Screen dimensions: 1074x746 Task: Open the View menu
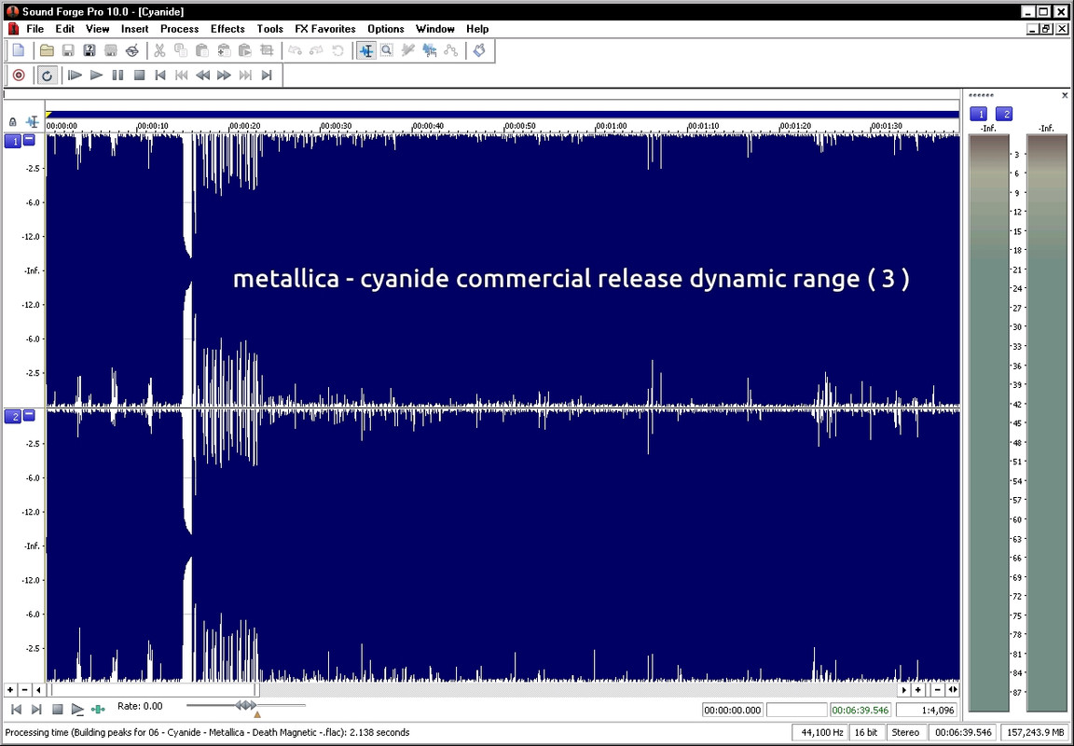tap(97, 29)
